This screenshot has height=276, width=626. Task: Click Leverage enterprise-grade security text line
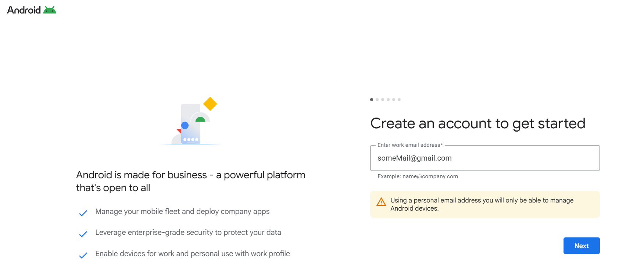point(188,232)
